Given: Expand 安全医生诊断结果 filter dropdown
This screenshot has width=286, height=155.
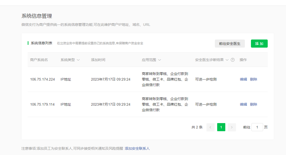Looking at the screenshot, I should 227,60.
